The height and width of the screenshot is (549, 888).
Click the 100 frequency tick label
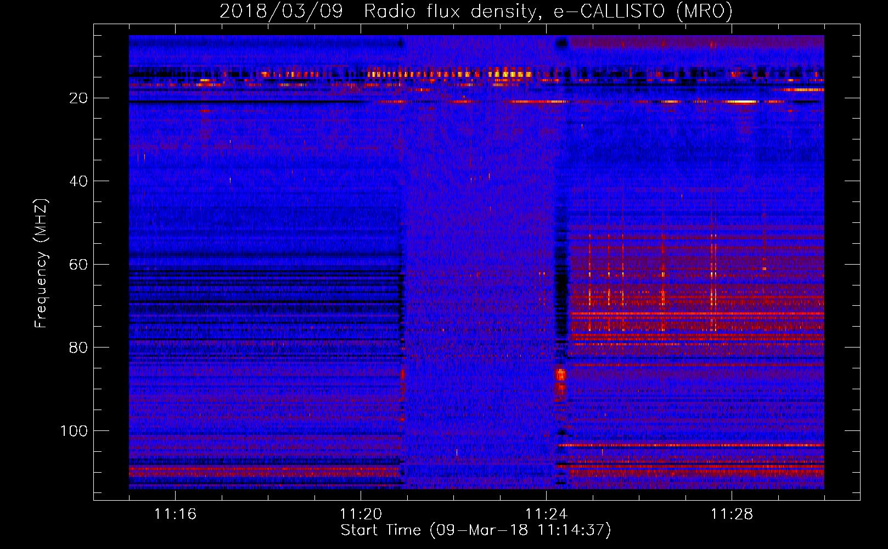pos(74,431)
